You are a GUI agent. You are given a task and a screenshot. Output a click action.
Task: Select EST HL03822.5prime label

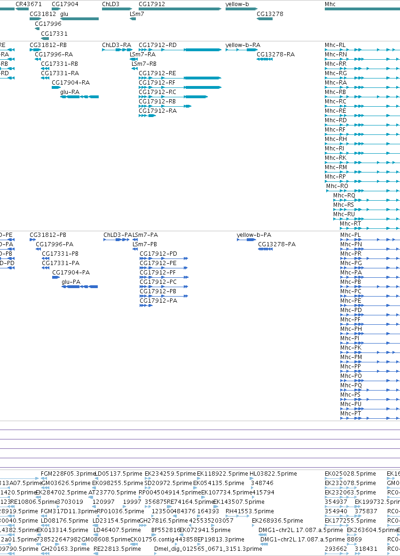(273, 473)
